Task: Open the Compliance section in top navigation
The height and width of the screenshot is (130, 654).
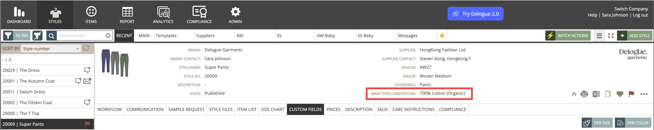Action: [x=199, y=15]
